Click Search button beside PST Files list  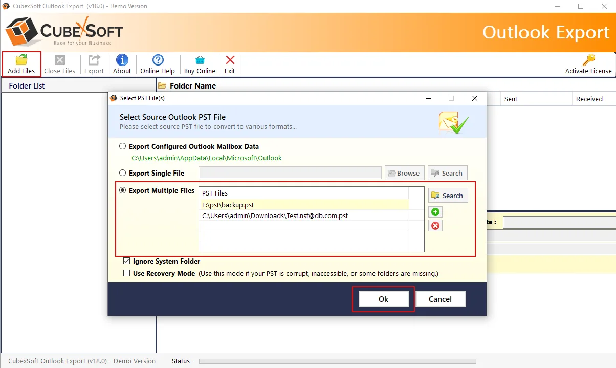448,196
